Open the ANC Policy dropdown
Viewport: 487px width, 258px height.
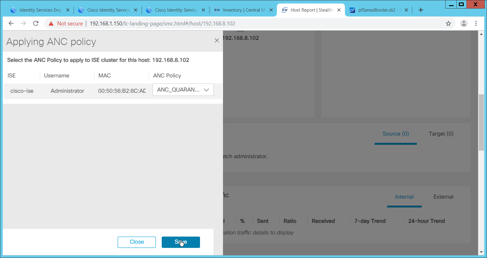point(183,90)
